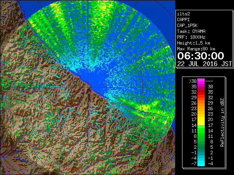This screenshot has height=175, width=234.
Task: Select the ilts2 label in info box
Action: [x=184, y=14]
